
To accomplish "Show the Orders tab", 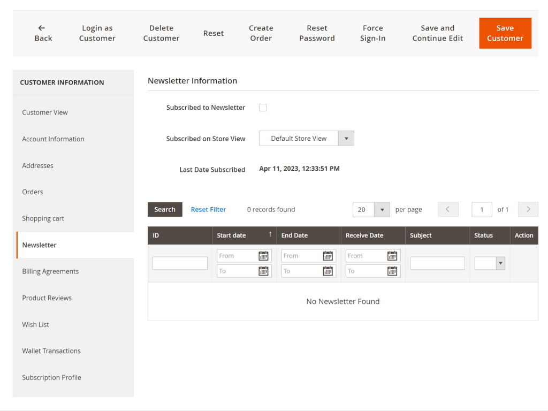I will click(33, 192).
